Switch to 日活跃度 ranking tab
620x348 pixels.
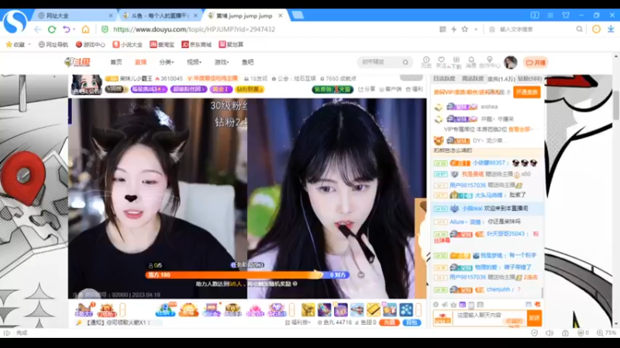pyautogui.click(x=444, y=79)
